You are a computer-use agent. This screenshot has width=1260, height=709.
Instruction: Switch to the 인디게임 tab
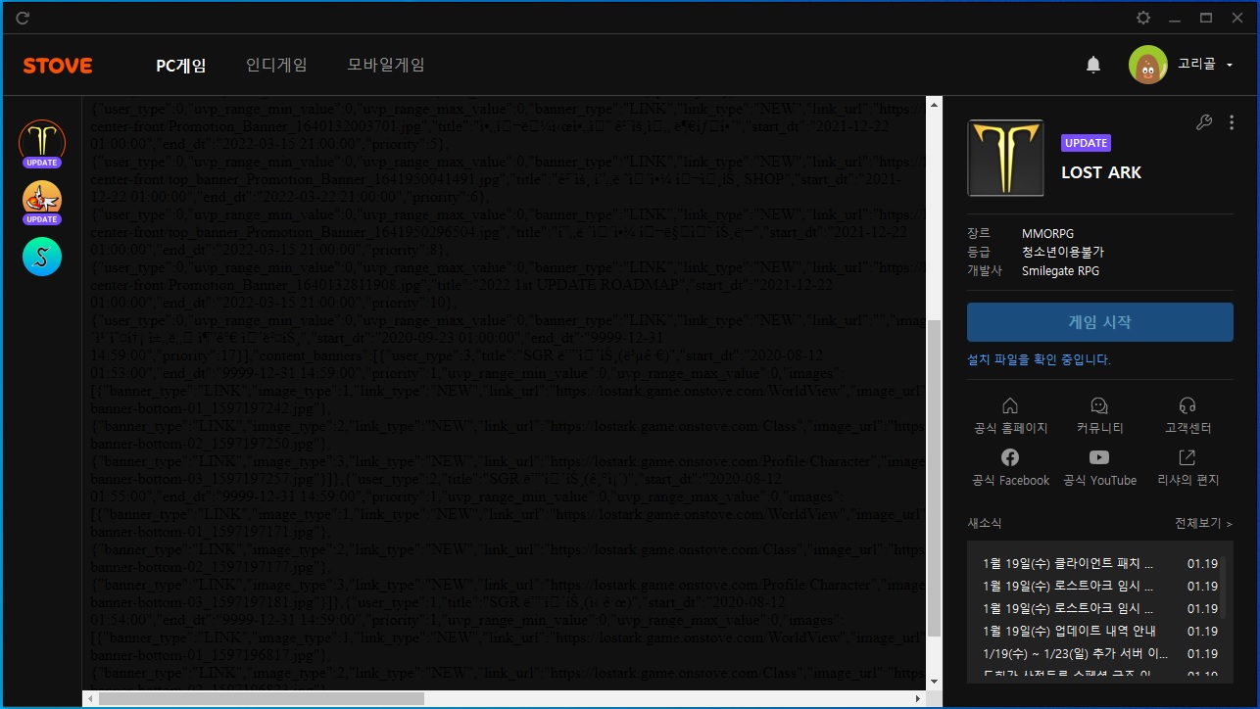[276, 66]
